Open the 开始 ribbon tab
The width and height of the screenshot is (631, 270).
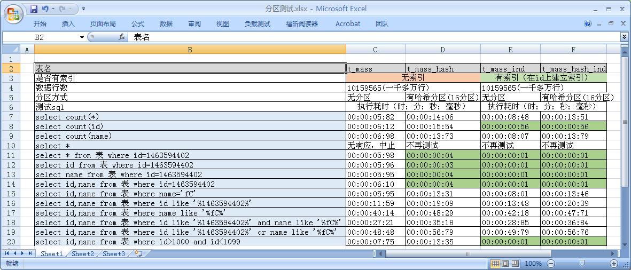[40, 23]
